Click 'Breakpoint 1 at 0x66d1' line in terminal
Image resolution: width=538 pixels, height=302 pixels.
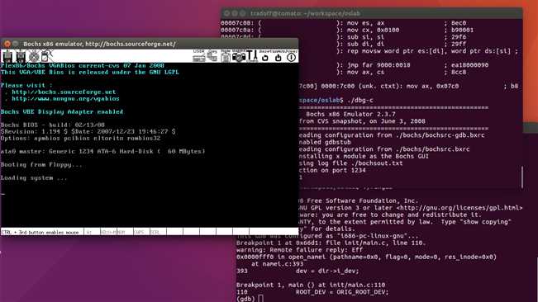[x=331, y=243]
